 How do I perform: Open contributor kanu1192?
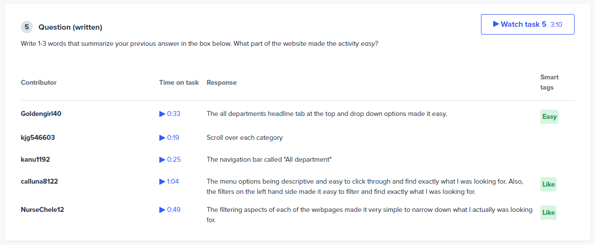[x=35, y=159]
